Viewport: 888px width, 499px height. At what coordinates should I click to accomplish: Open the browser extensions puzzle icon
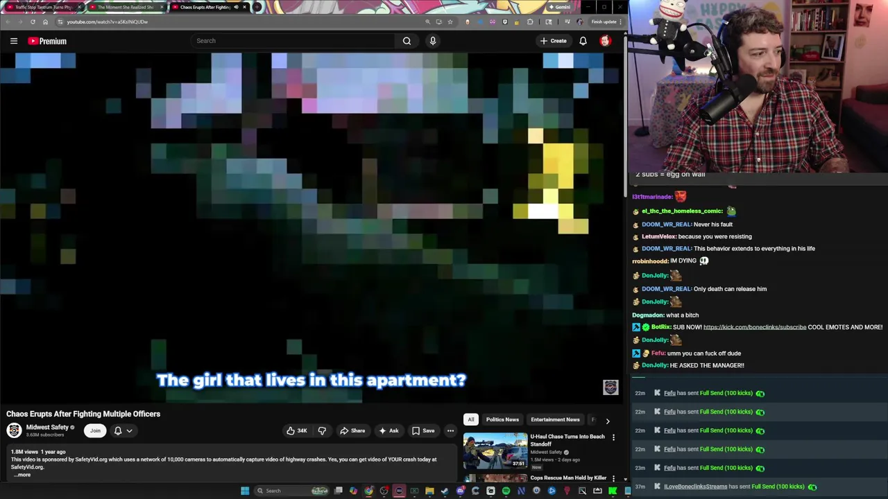(530, 21)
